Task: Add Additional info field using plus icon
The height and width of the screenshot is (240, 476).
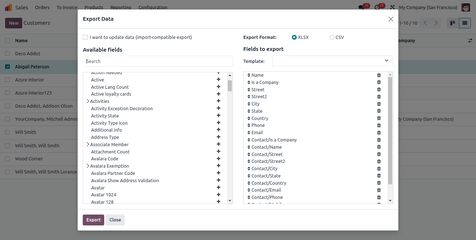Action: 219,130
